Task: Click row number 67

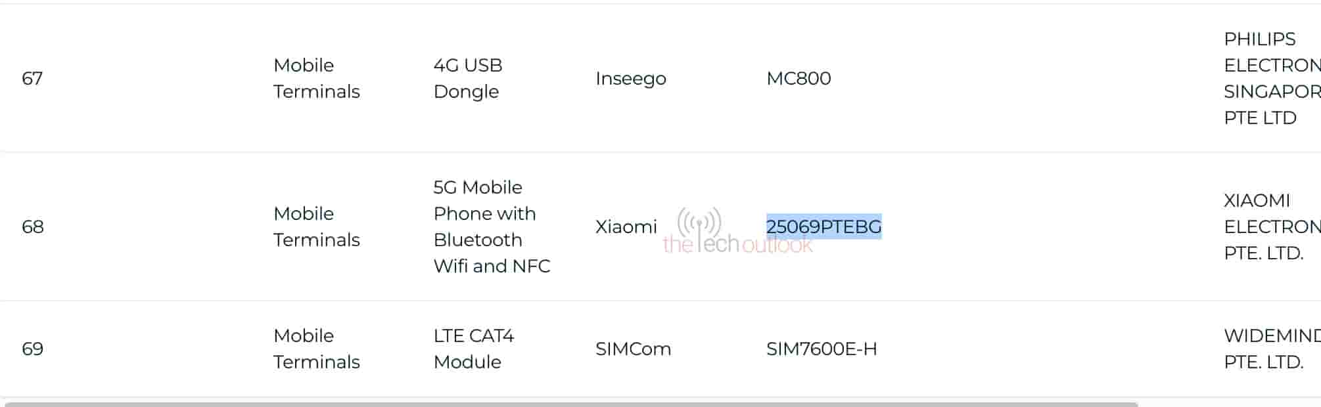Action: (x=32, y=78)
